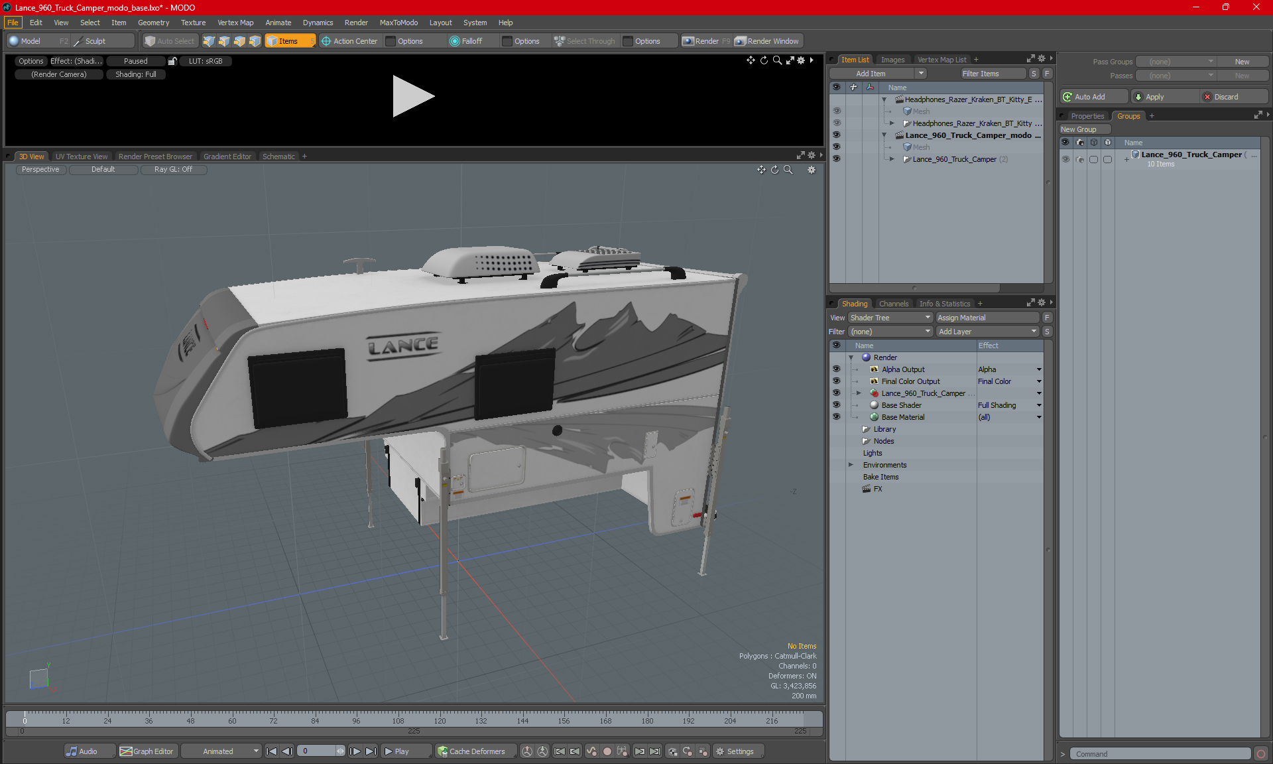Select Vertices selection mode cube icon
The height and width of the screenshot is (764, 1273).
click(209, 41)
